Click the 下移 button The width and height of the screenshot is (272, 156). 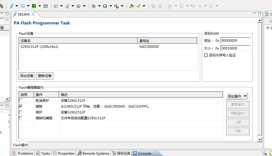(238, 131)
